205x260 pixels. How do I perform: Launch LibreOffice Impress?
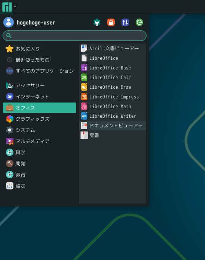point(113,97)
